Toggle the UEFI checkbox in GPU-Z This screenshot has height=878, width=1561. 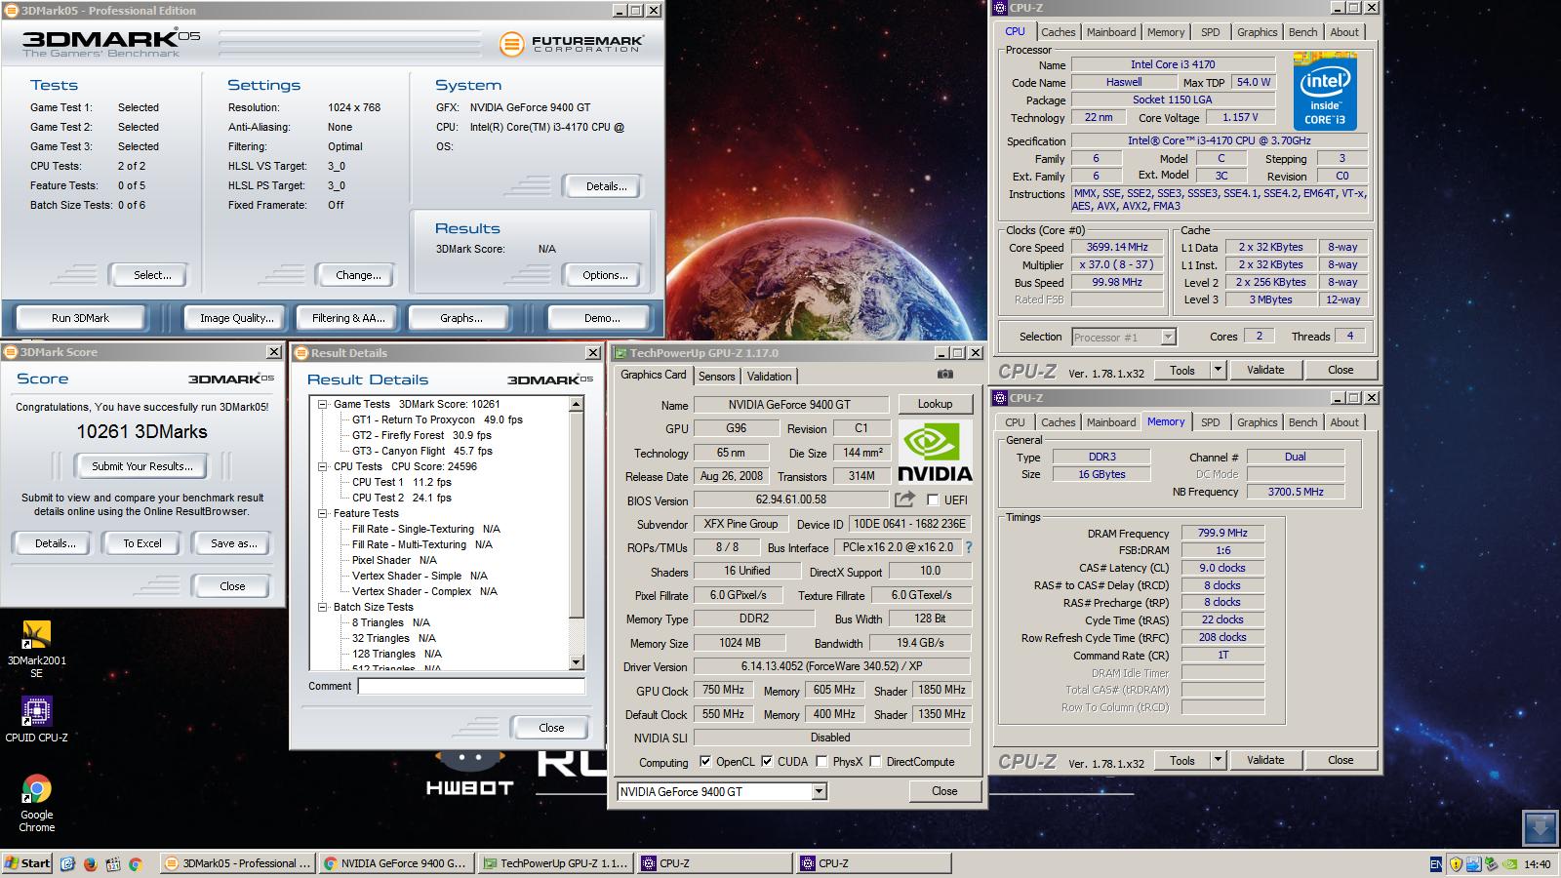(x=933, y=500)
